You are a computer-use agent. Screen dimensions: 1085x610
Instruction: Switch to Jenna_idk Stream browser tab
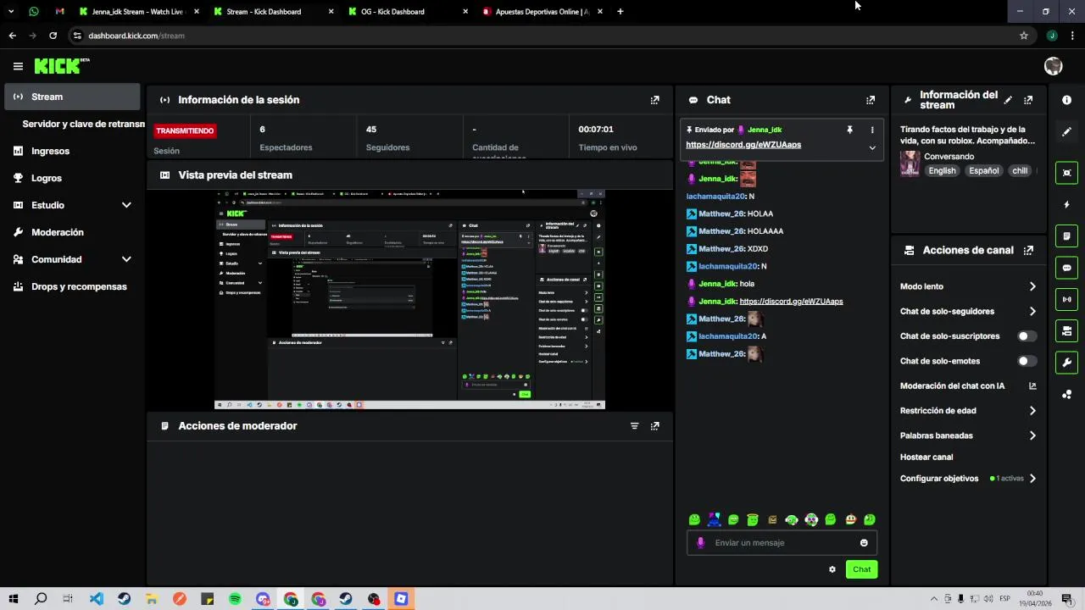pos(136,12)
